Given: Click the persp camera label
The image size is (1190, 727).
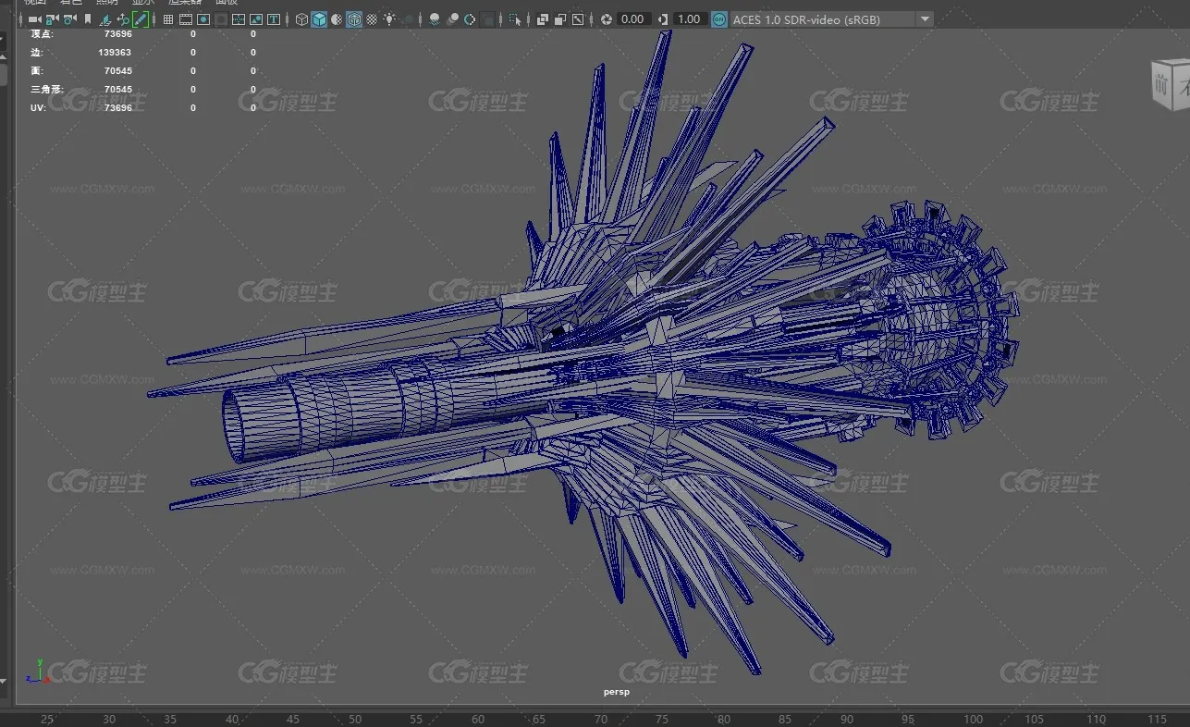Looking at the screenshot, I should click(x=617, y=692).
